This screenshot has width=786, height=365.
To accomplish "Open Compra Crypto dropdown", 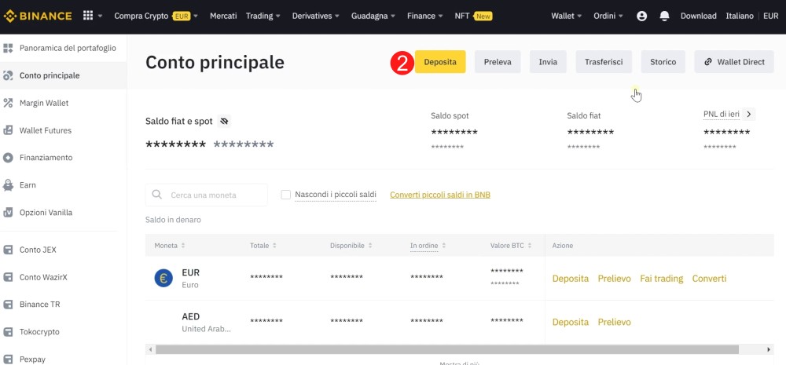I will pyautogui.click(x=156, y=16).
